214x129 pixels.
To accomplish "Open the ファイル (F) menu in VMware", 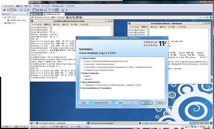I will click(9, 6).
